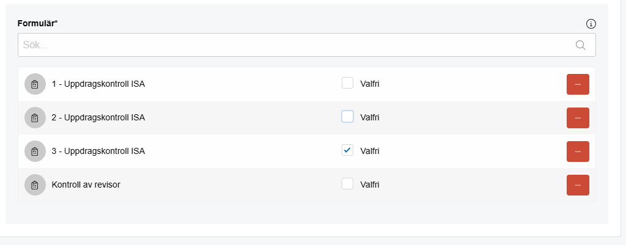Select the Kontroll av revisor row text
626x245 pixels.
click(86, 185)
